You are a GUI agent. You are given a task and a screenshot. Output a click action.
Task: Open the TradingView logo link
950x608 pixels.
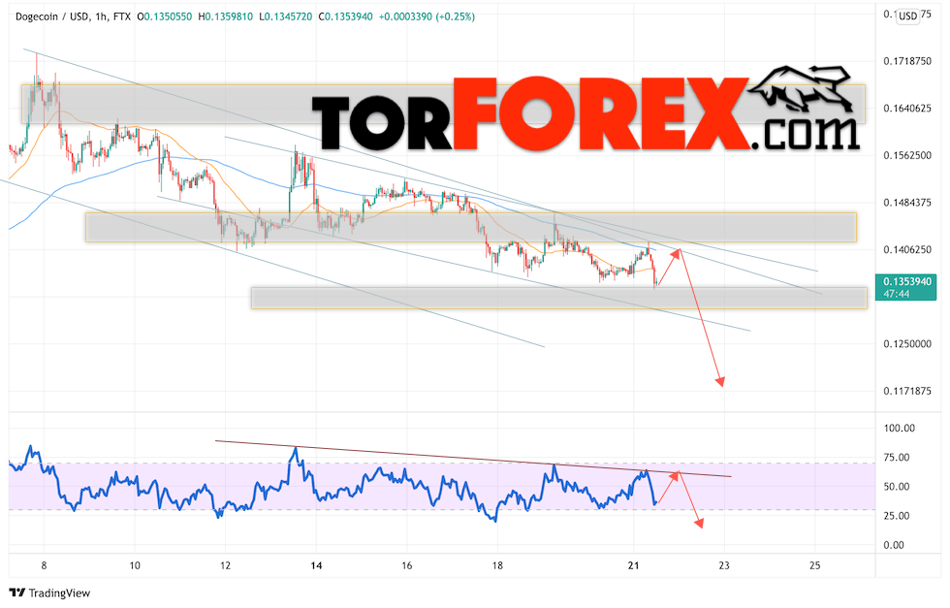tap(49, 592)
